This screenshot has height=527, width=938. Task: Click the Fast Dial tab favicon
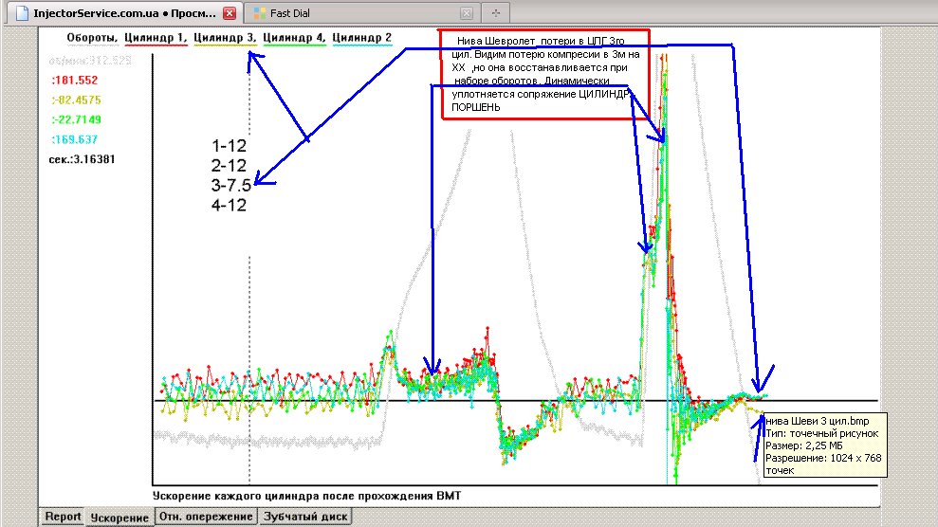[260, 13]
